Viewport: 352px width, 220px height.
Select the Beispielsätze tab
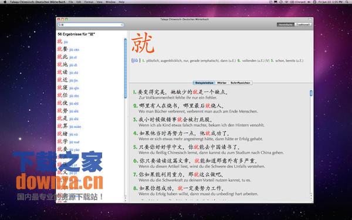204,83
